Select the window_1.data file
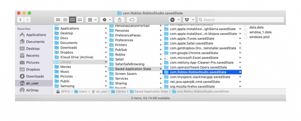Screen dimensions: 301x121 (x=264, y=32)
